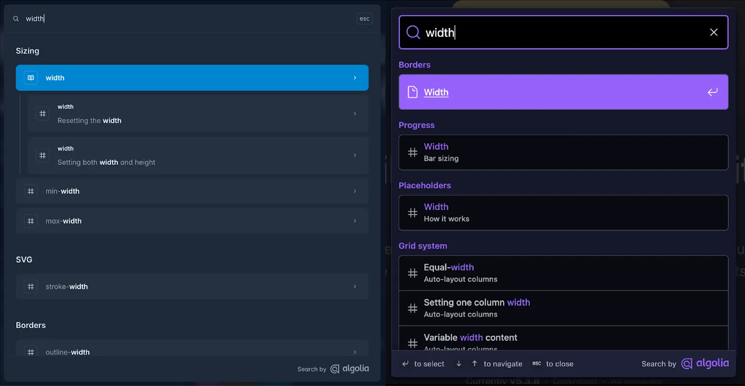Open the 'Width – How it works' Placeholders result
The width and height of the screenshot is (745, 386).
pos(563,213)
